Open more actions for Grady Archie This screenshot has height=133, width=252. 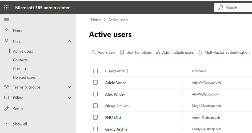pos(182,129)
